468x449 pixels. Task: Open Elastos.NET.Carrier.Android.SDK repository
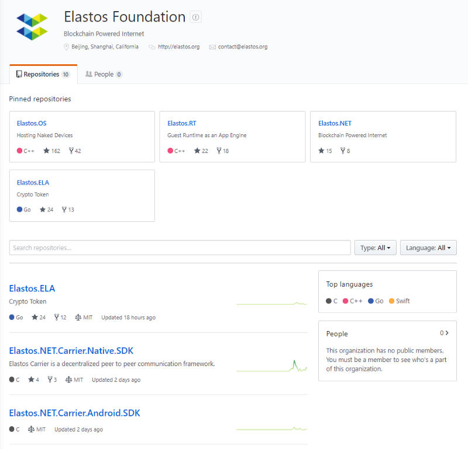74,413
